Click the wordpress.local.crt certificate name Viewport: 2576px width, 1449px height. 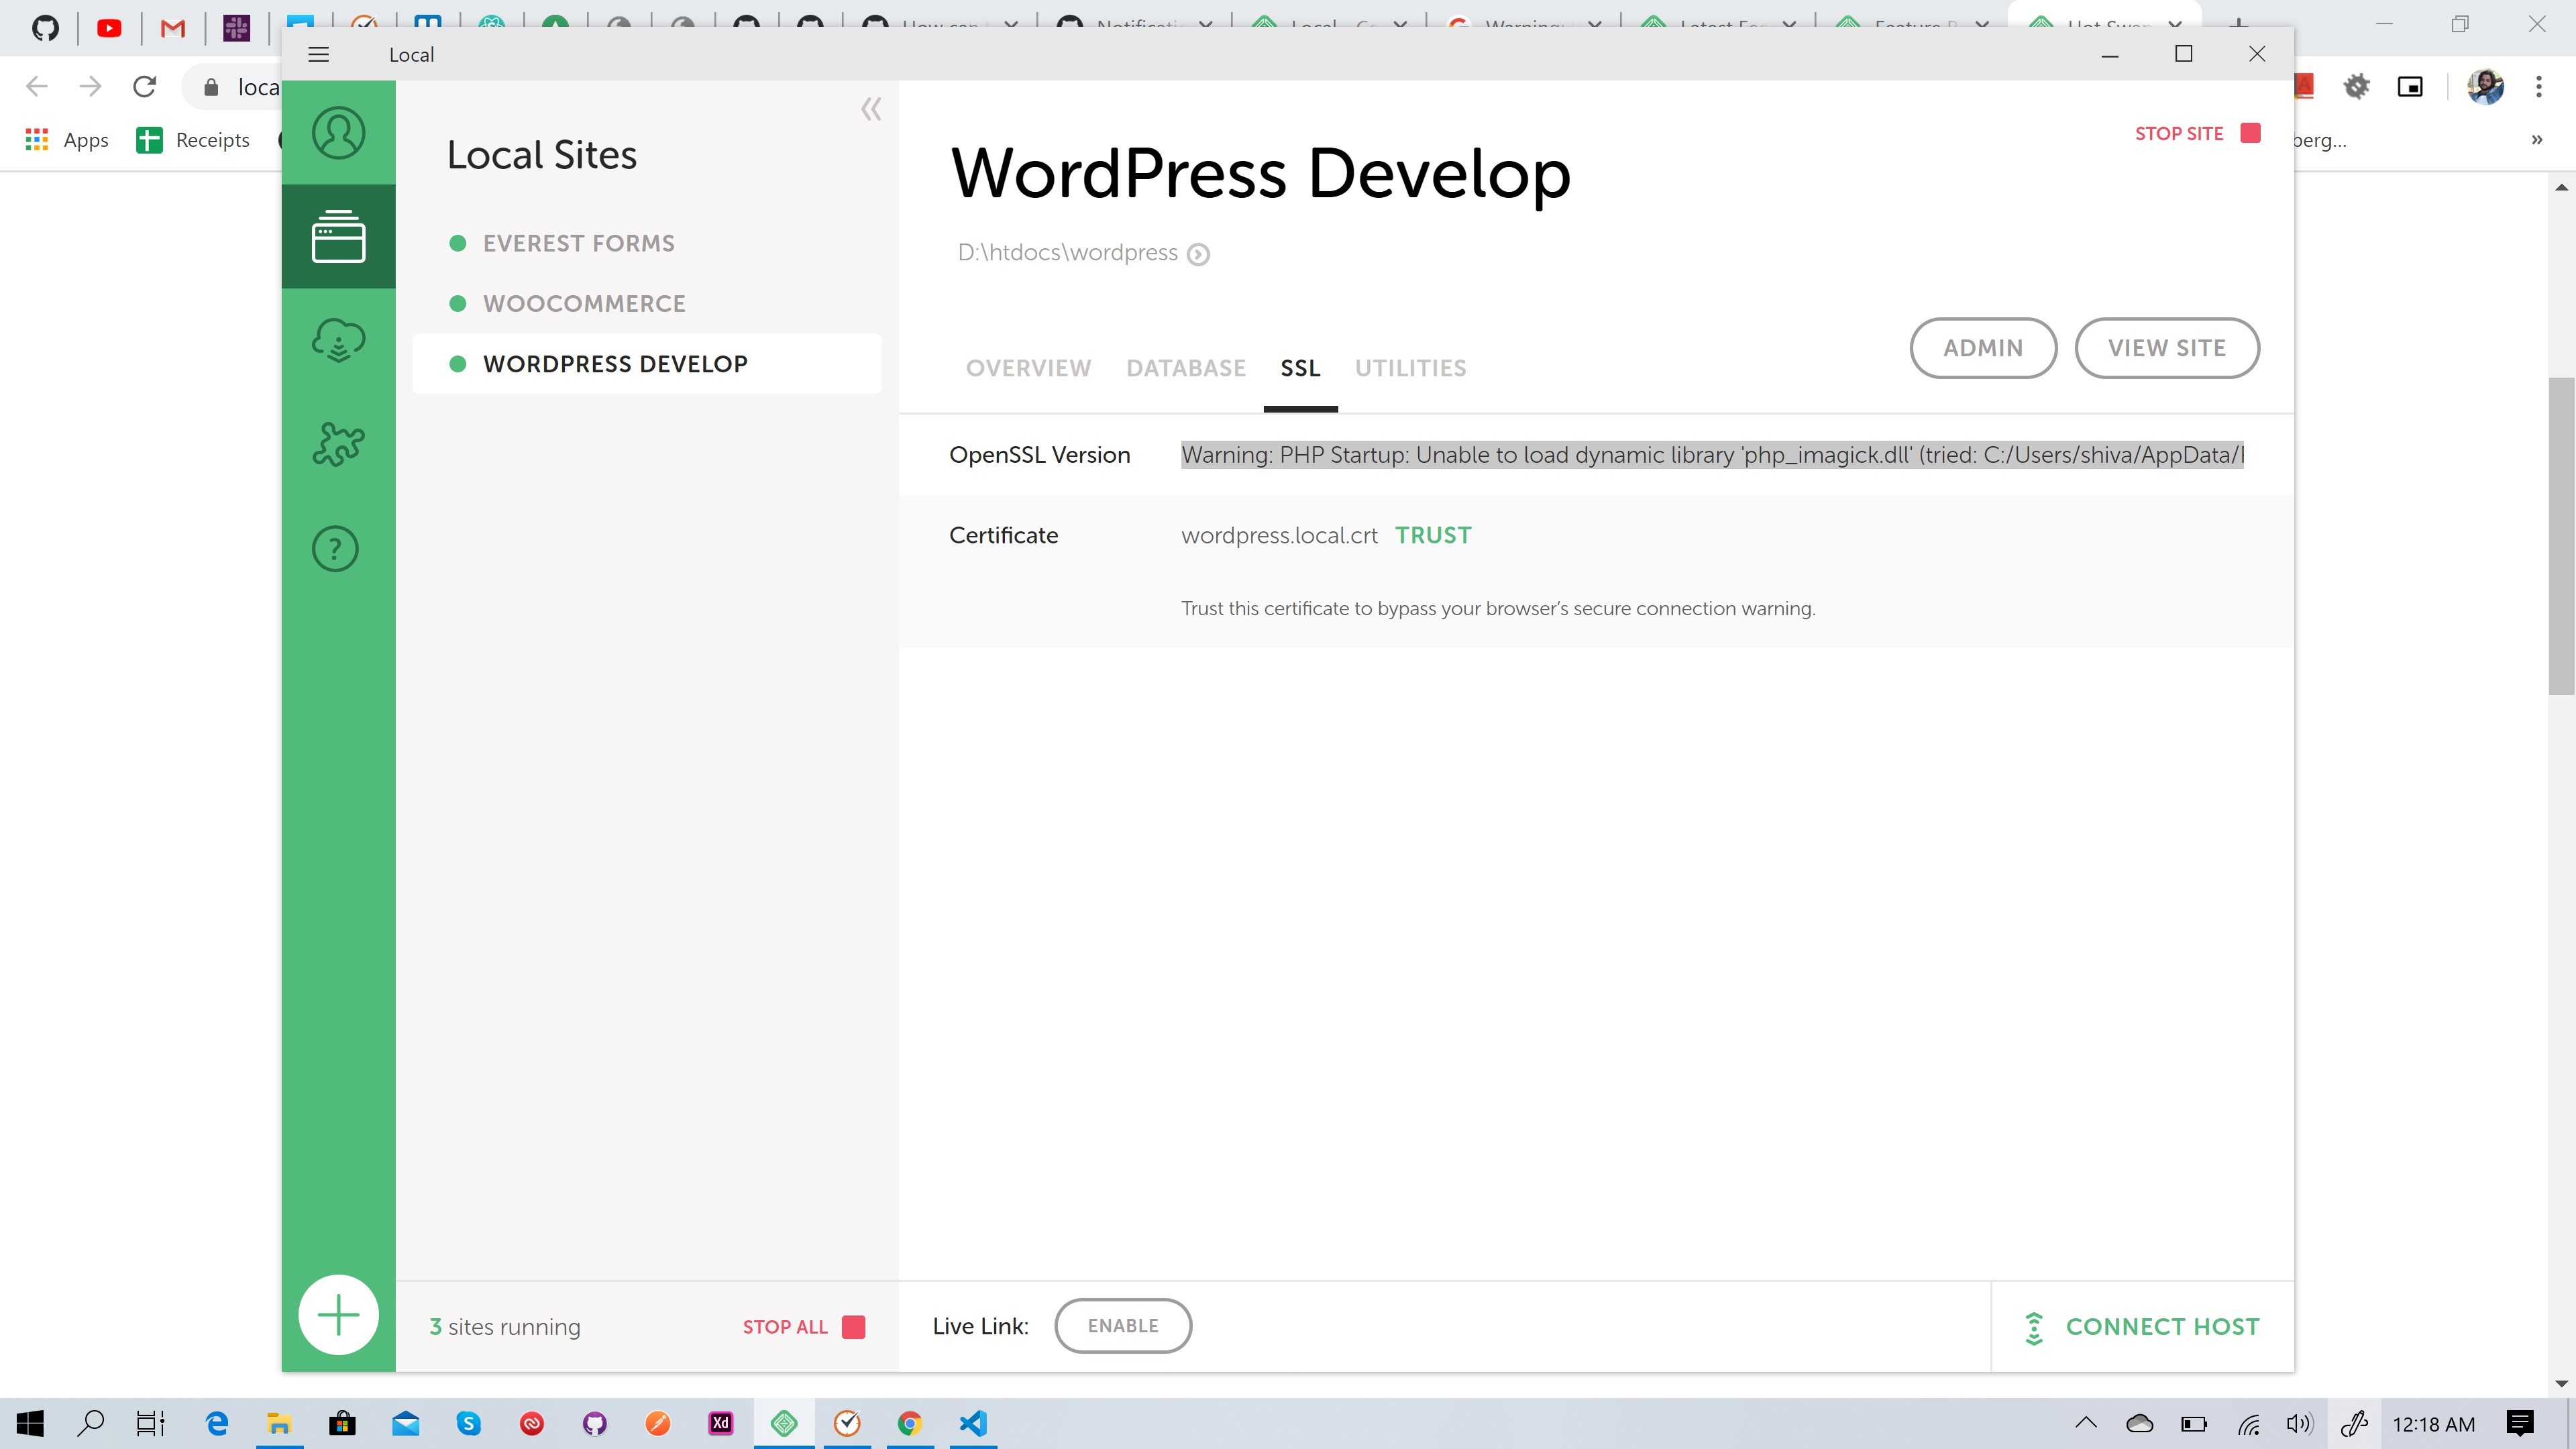(x=1279, y=535)
